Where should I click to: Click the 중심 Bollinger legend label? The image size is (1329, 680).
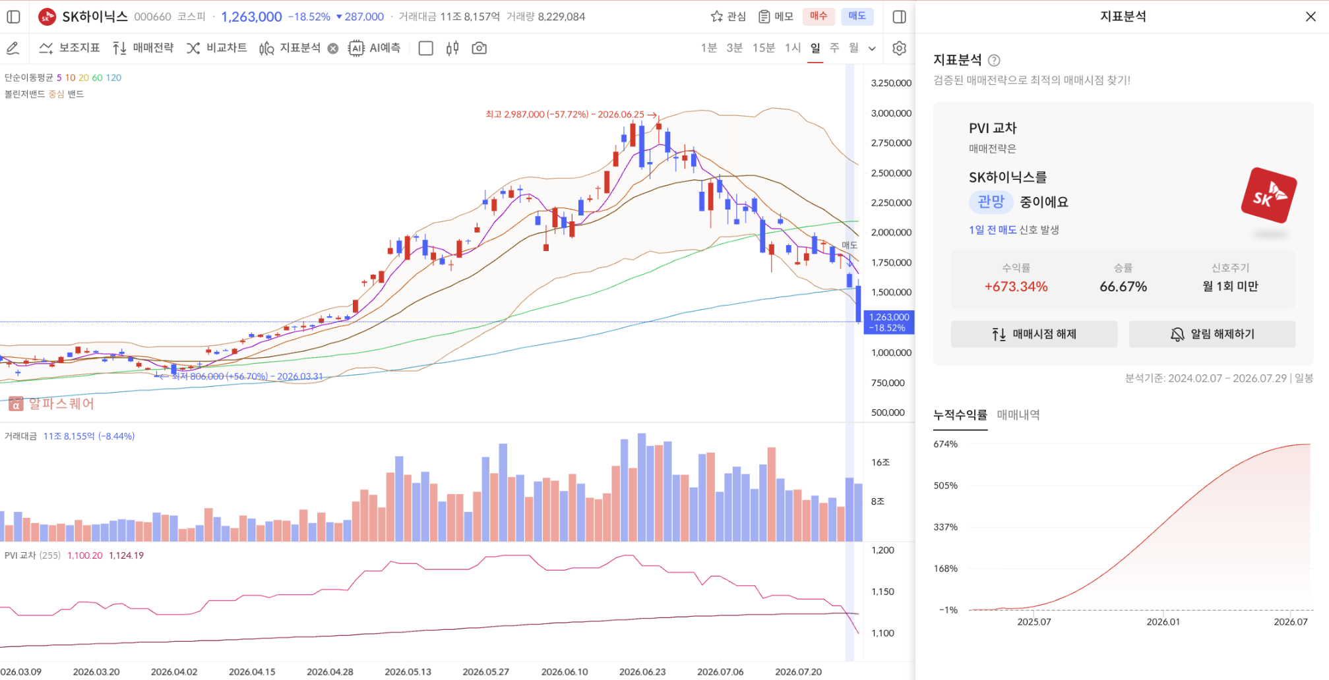56,94
